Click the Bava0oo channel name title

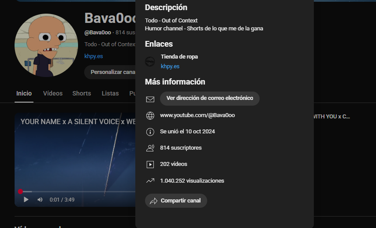(110, 18)
